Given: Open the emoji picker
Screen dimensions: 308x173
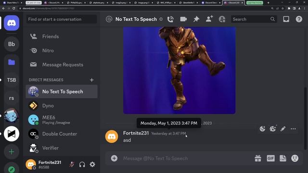Looking at the screenshot, I should click(x=295, y=158).
